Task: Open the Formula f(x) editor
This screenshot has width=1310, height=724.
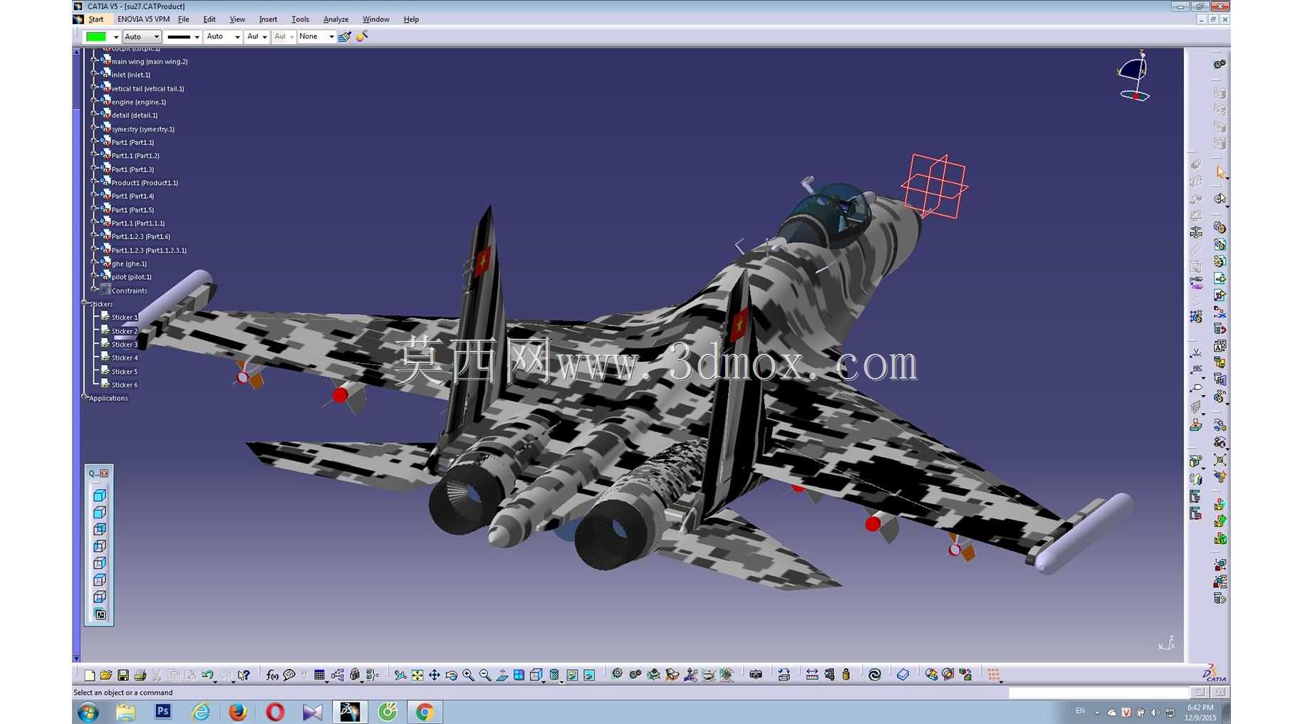Action: (x=272, y=675)
